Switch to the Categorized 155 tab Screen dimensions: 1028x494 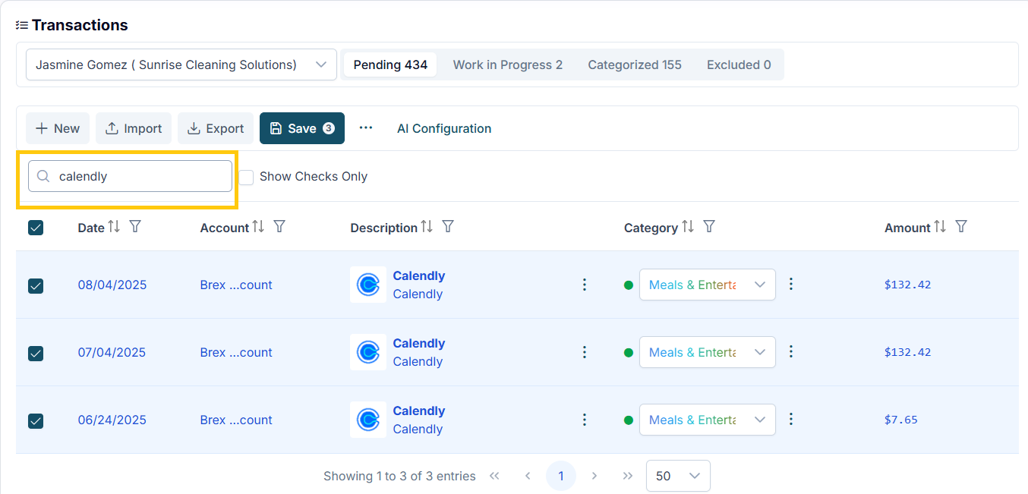(635, 65)
